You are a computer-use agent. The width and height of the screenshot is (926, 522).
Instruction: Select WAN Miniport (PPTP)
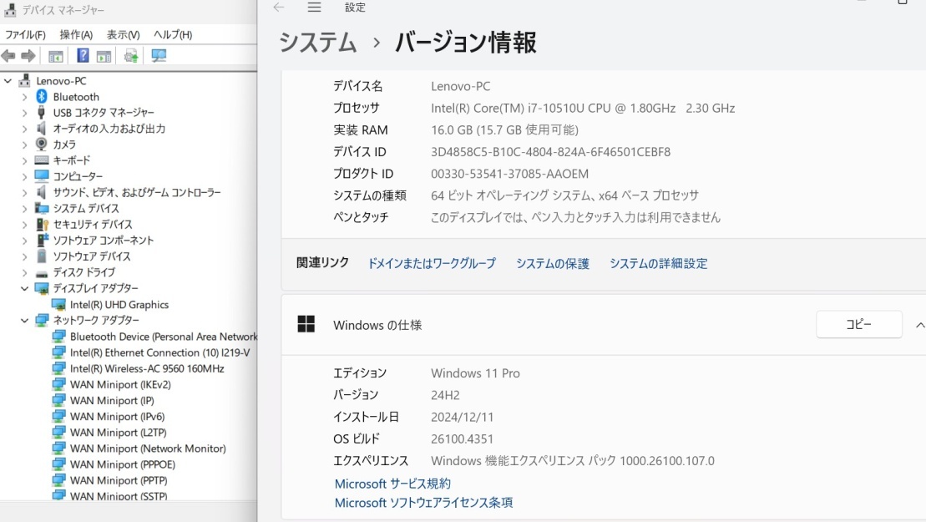(x=119, y=480)
